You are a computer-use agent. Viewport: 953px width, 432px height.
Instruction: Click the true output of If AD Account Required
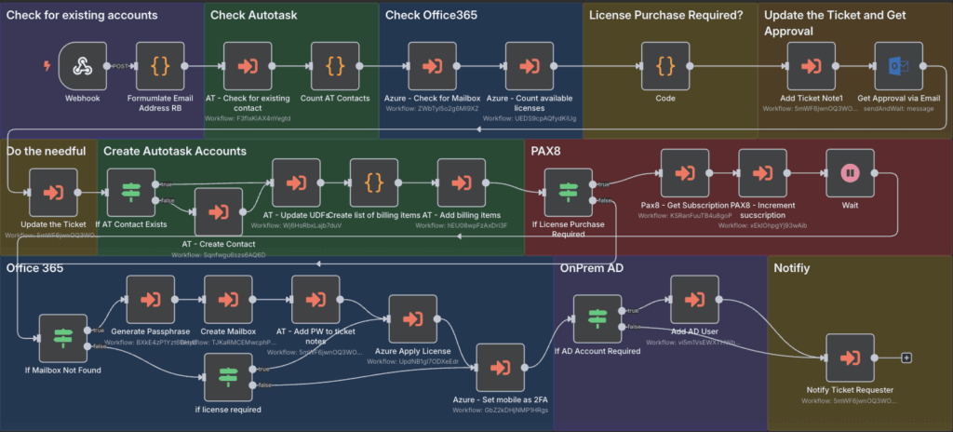[x=622, y=310]
